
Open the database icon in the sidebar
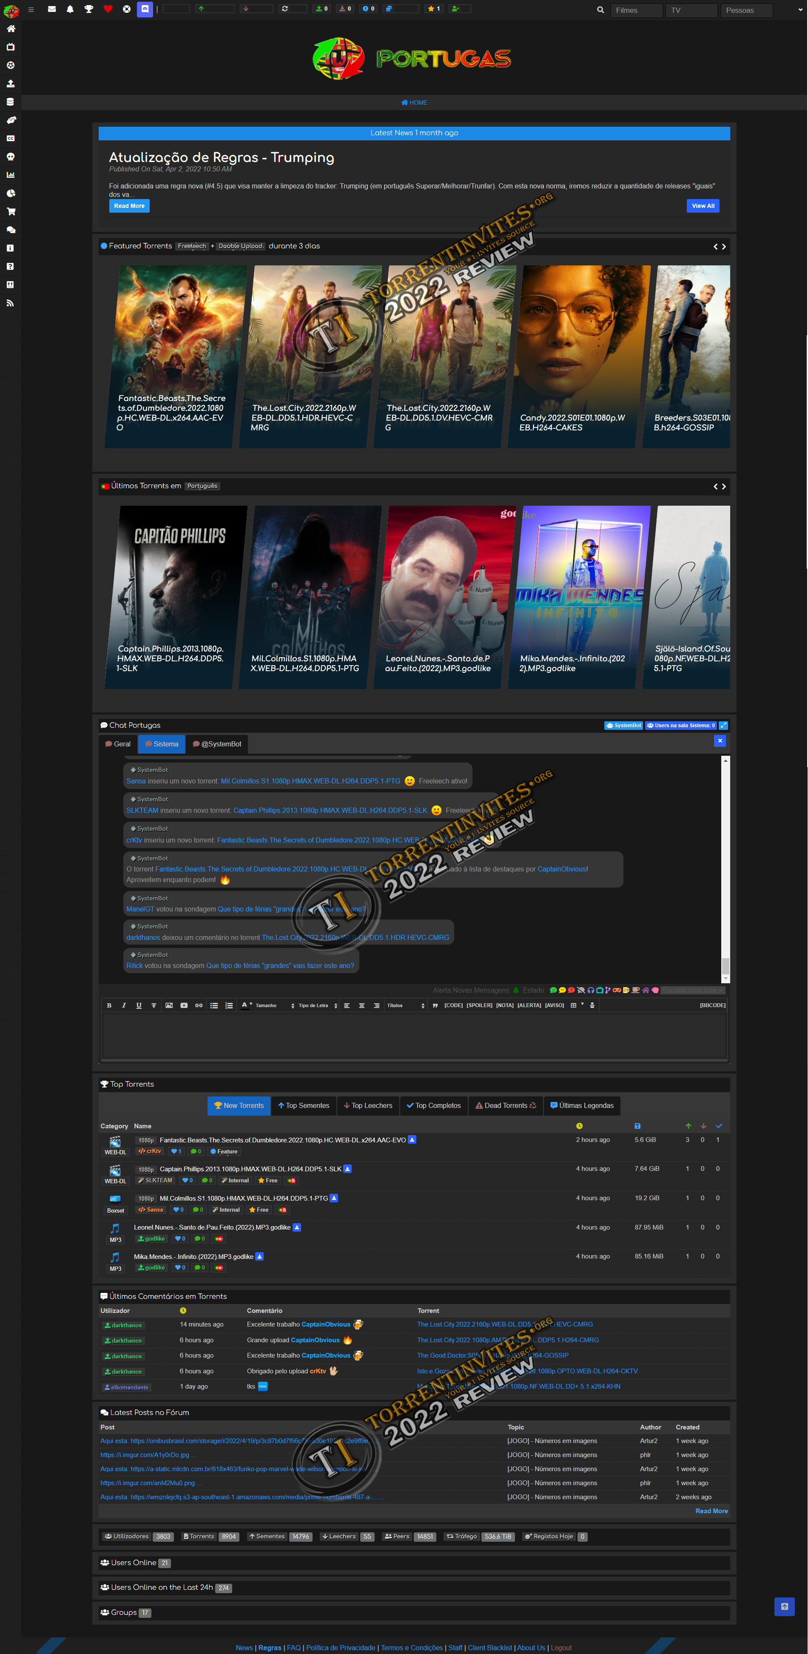click(x=10, y=102)
